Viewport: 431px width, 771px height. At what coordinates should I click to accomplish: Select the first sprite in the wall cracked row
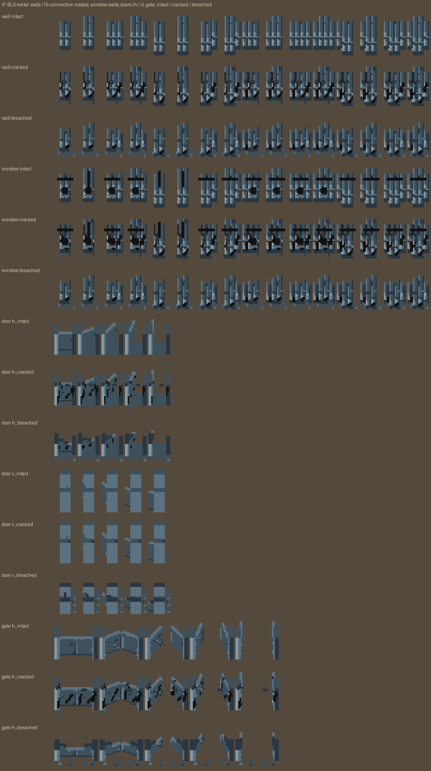tap(65, 88)
